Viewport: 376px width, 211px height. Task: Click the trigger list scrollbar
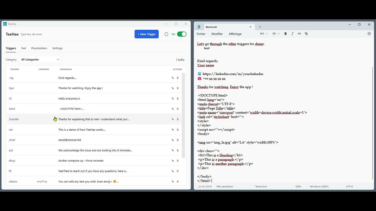point(184,115)
